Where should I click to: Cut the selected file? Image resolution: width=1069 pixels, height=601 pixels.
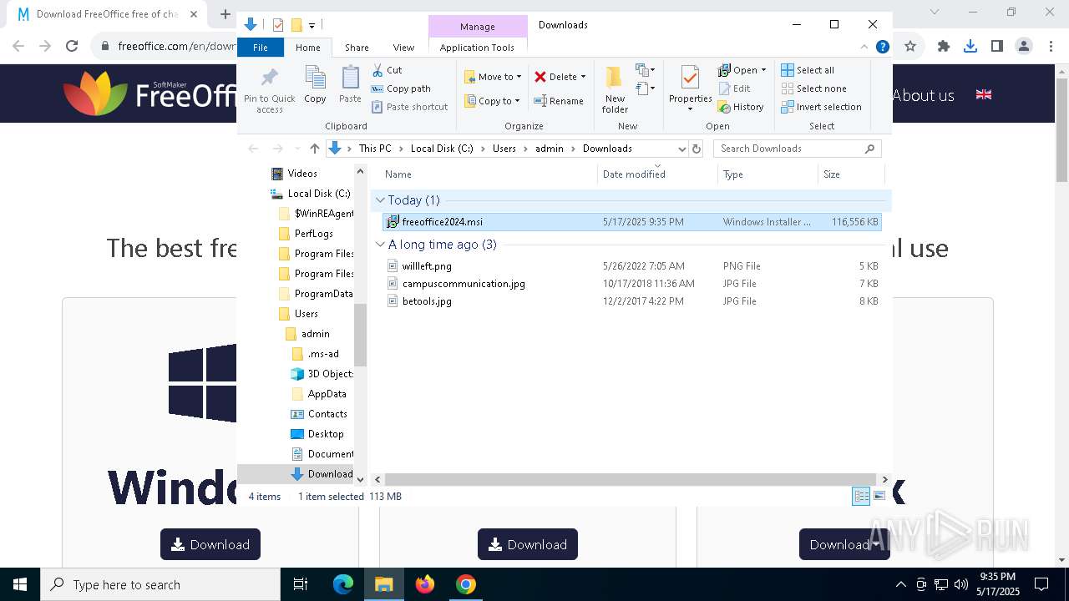[387, 70]
